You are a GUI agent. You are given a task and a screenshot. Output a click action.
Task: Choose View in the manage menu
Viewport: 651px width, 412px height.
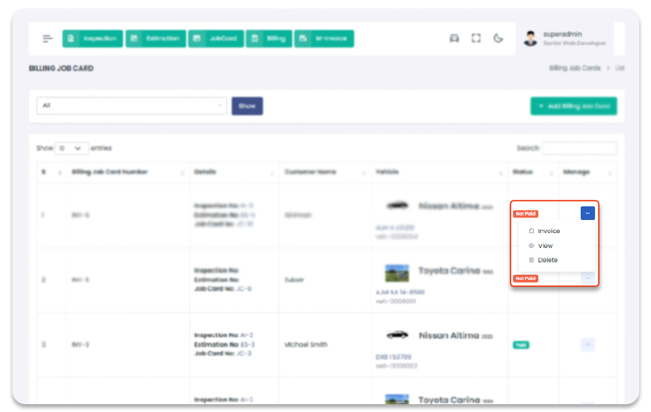pos(545,246)
